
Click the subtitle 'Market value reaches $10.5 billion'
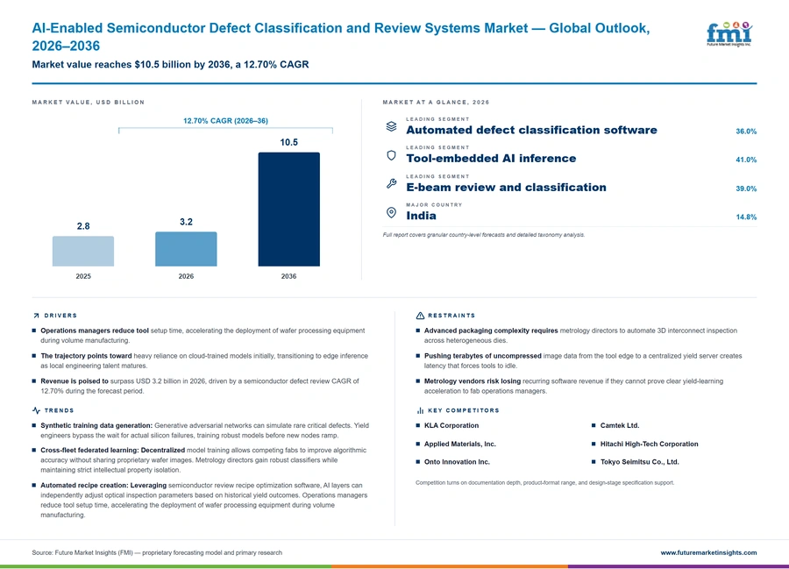170,64
